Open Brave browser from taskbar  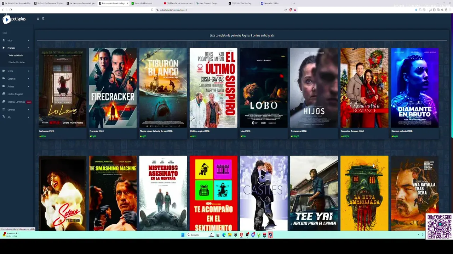tap(241, 235)
